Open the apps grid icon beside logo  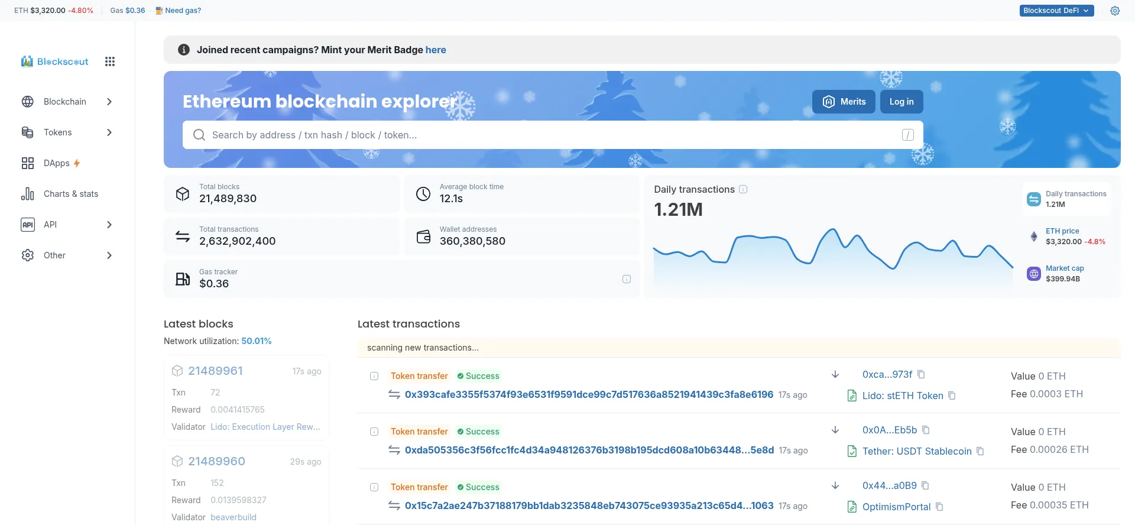point(109,61)
